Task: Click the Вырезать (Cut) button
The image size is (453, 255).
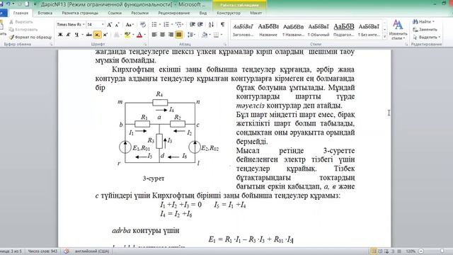Action: click(21, 22)
